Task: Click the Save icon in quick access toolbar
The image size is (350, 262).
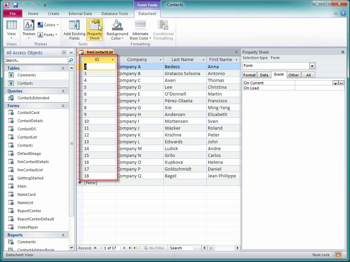Action: click(x=15, y=5)
